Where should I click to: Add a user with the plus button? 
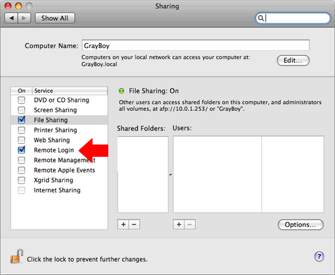click(x=179, y=224)
